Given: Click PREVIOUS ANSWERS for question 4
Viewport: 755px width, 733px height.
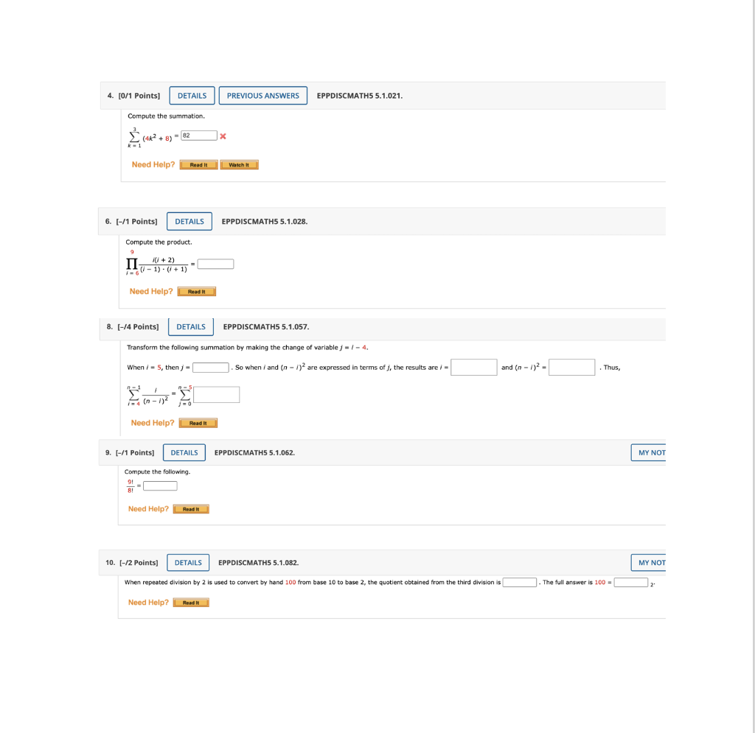Looking at the screenshot, I should point(262,95).
